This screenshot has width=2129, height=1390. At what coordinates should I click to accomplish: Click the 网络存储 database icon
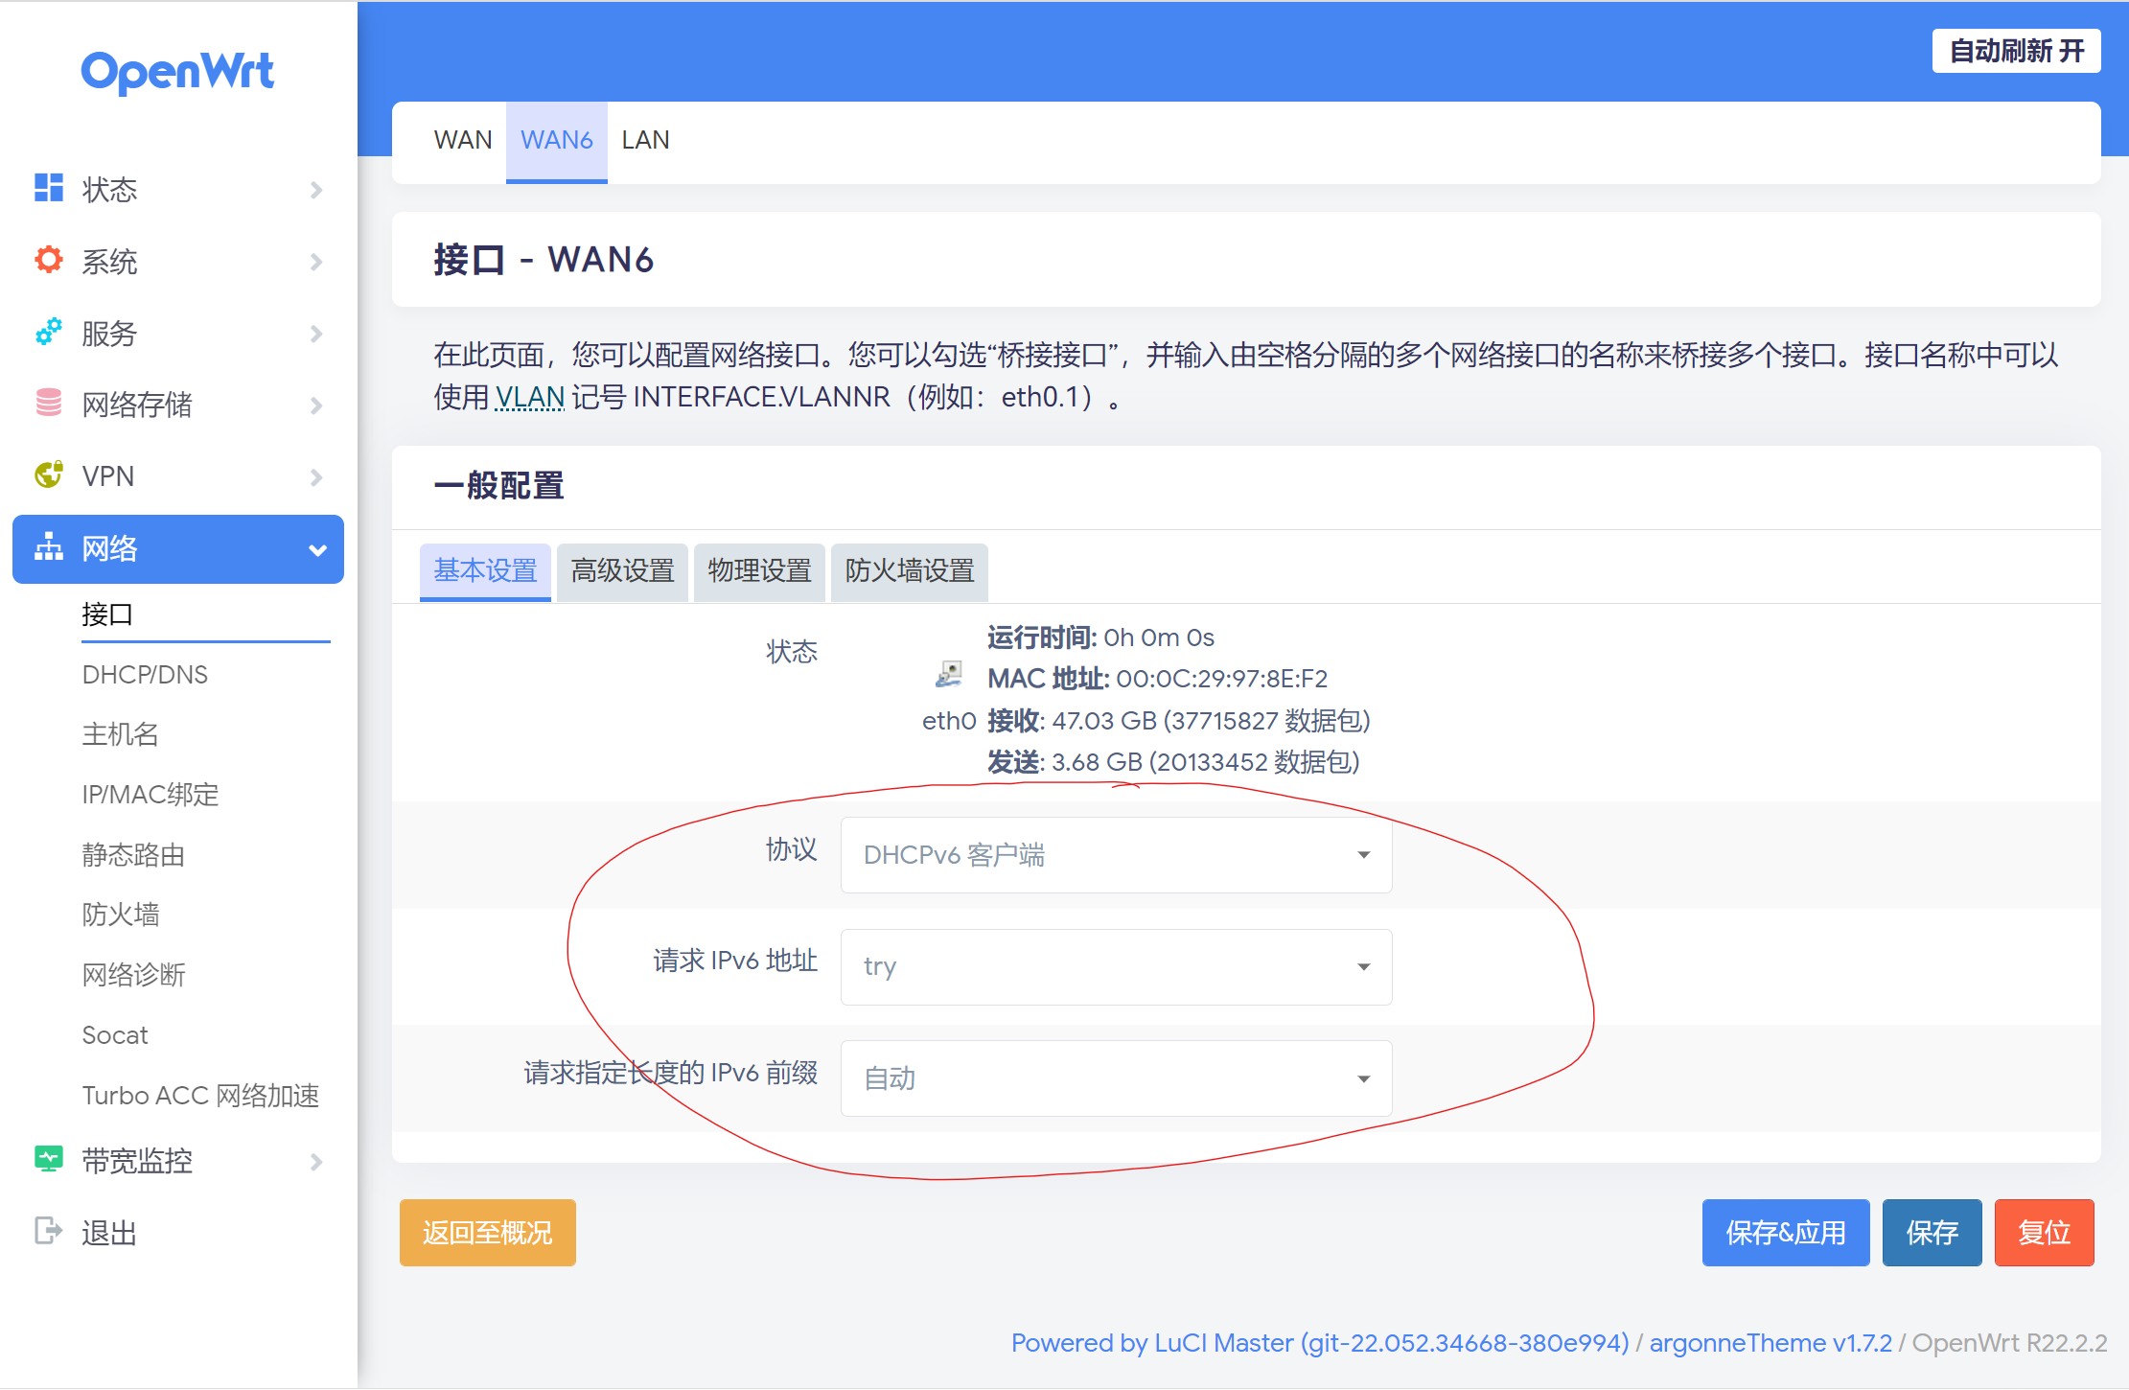click(x=49, y=404)
